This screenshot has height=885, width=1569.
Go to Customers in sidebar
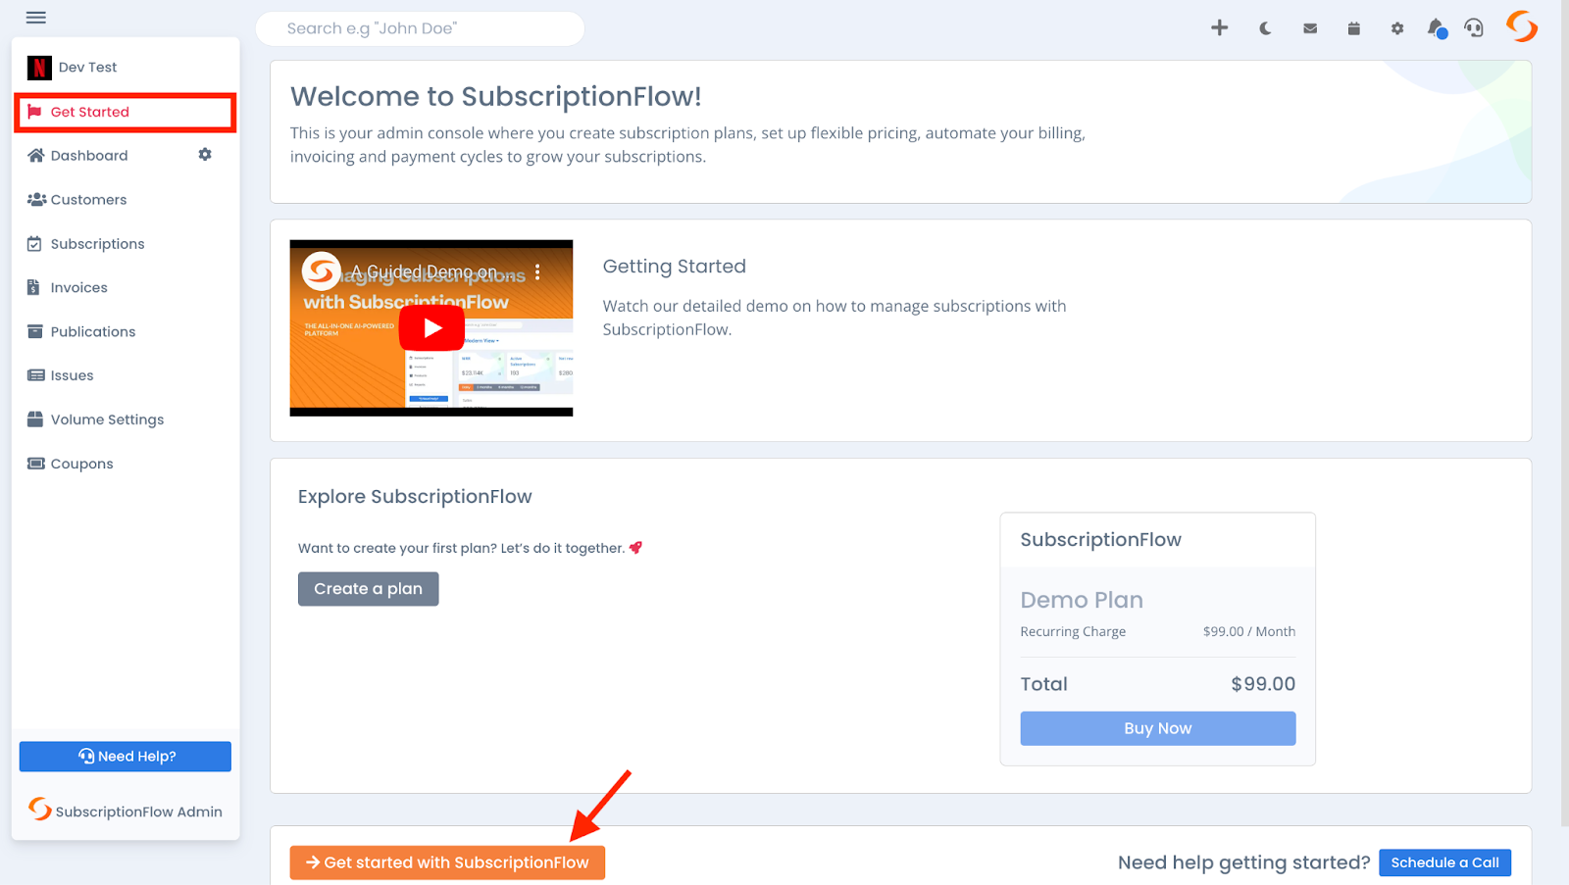[x=126, y=199]
